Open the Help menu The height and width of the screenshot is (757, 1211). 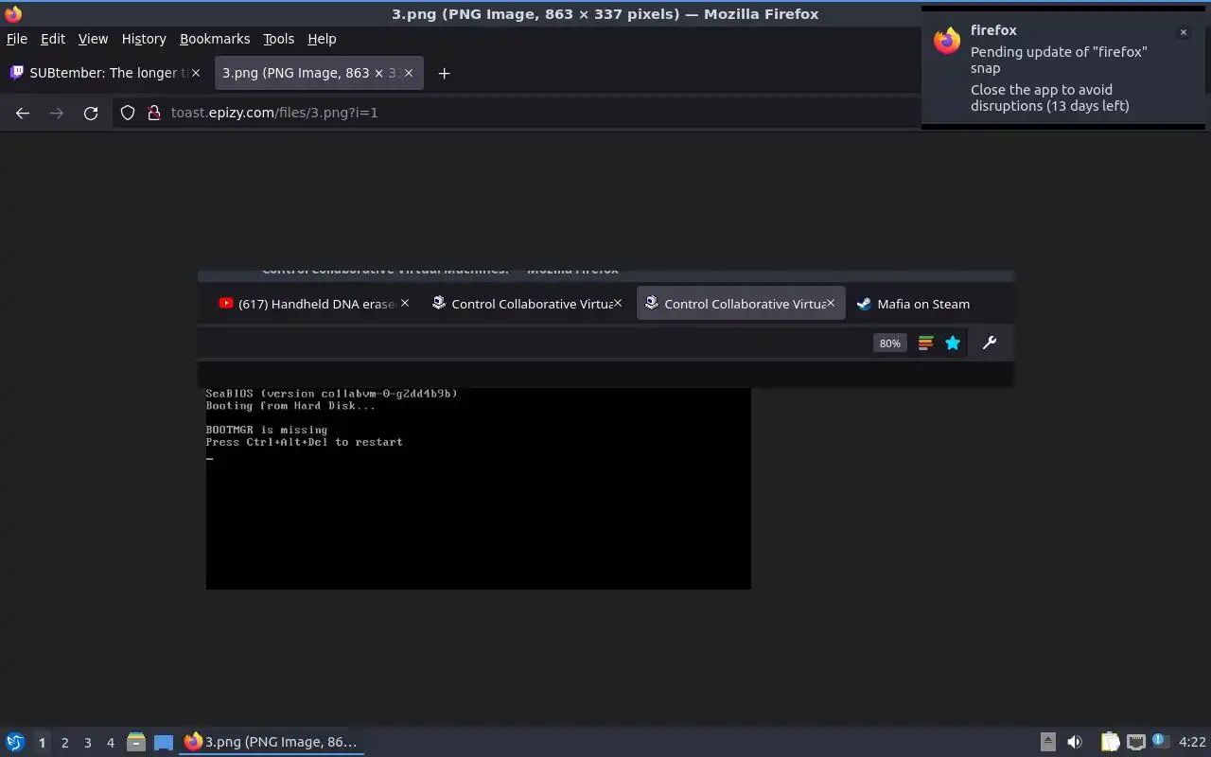322,39
